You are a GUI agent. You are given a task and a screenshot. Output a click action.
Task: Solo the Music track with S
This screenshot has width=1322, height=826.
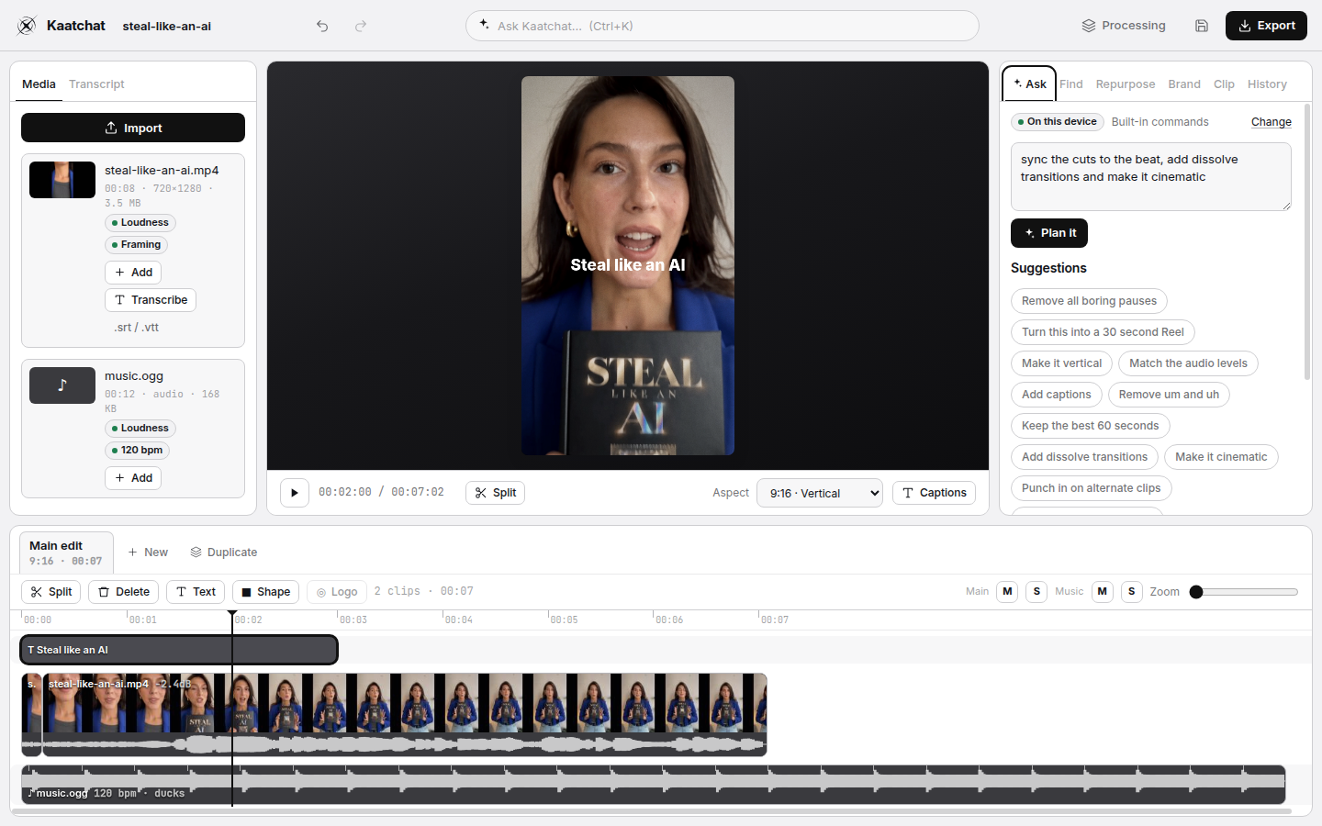1132,592
